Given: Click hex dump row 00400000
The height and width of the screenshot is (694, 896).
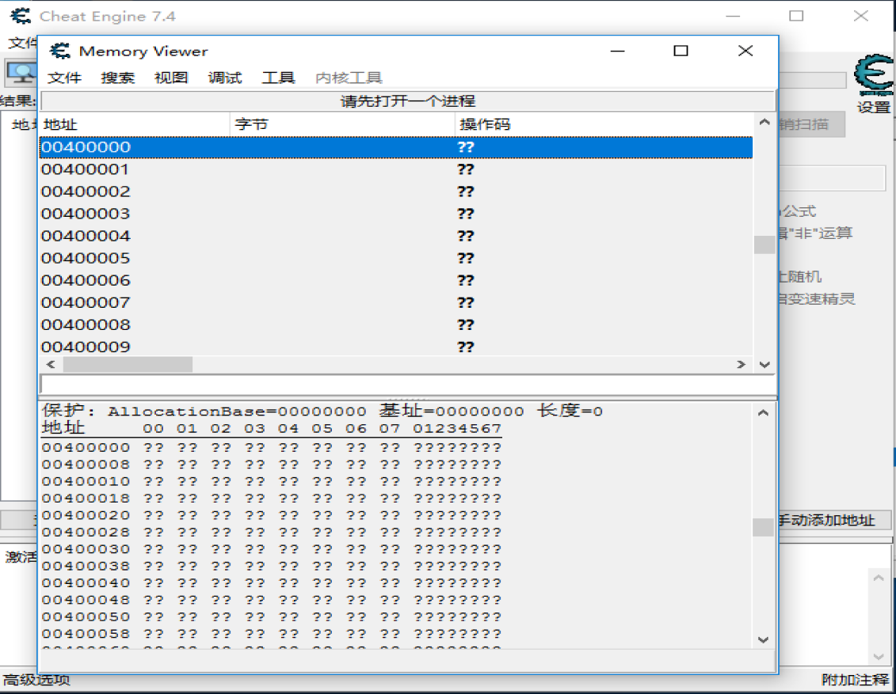Looking at the screenshot, I should click(x=272, y=448).
